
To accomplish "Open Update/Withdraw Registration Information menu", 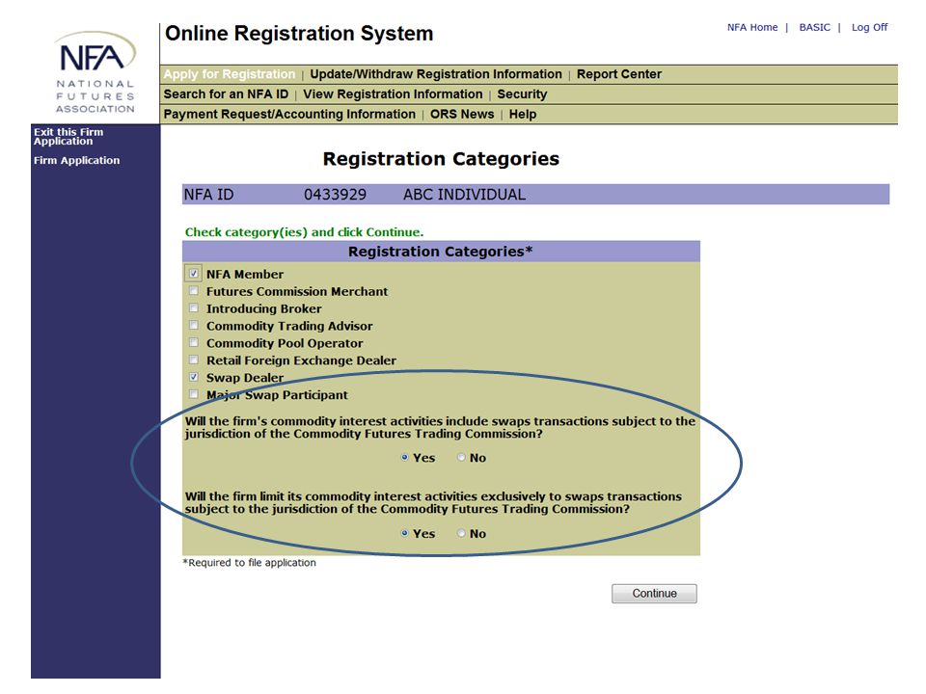I will click(436, 74).
